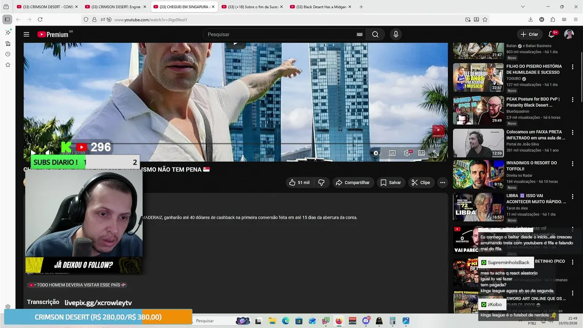Open channel BlueSquadron link
This screenshot has height=328, width=583.
518,111
